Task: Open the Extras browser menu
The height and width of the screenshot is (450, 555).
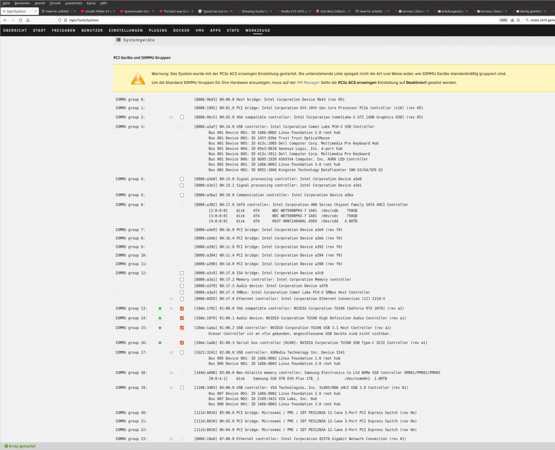Action: tap(92, 3)
